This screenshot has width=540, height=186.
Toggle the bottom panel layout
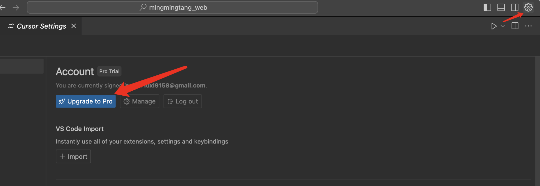501,7
